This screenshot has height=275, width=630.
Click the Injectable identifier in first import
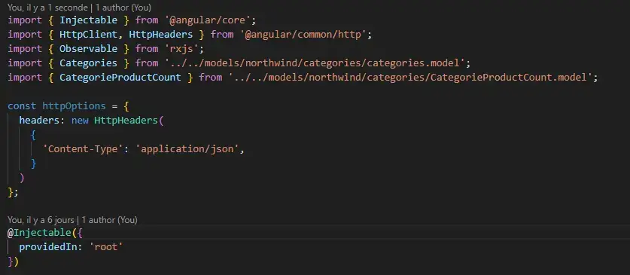(x=88, y=20)
